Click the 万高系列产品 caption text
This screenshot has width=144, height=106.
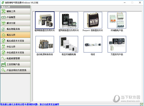click(x=117, y=54)
